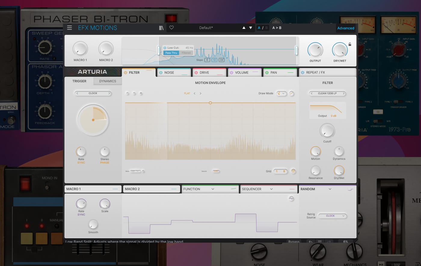Click the redo arrow in bottom bar
421x266 pixels.
pos(329,241)
